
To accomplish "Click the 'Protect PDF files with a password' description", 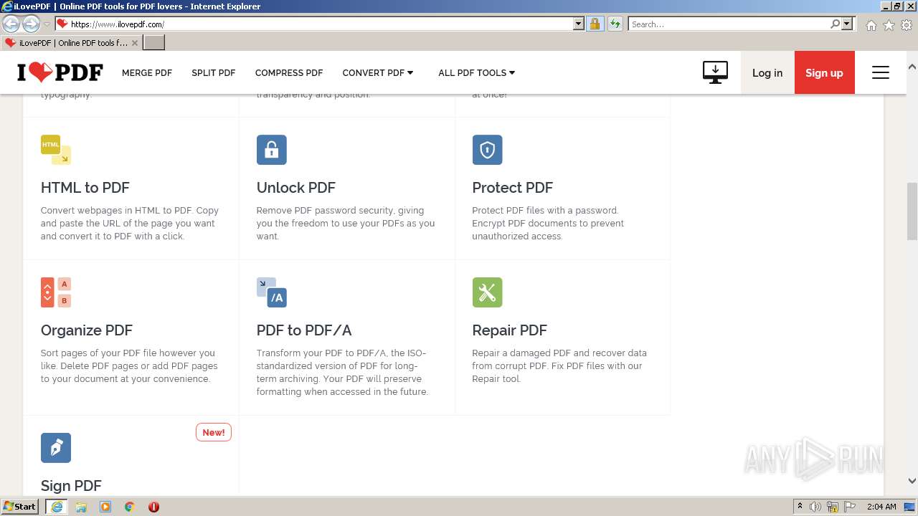I will (x=548, y=224).
